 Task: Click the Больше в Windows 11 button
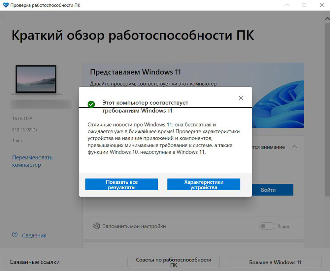[x=275, y=262]
